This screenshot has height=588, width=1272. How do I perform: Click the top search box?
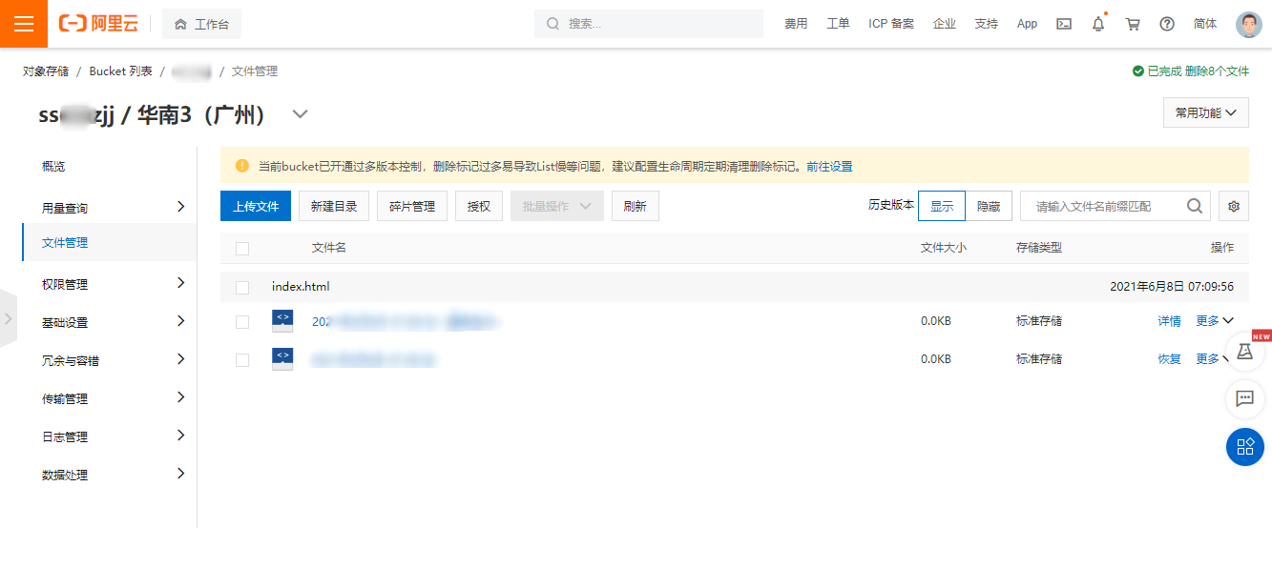649,24
